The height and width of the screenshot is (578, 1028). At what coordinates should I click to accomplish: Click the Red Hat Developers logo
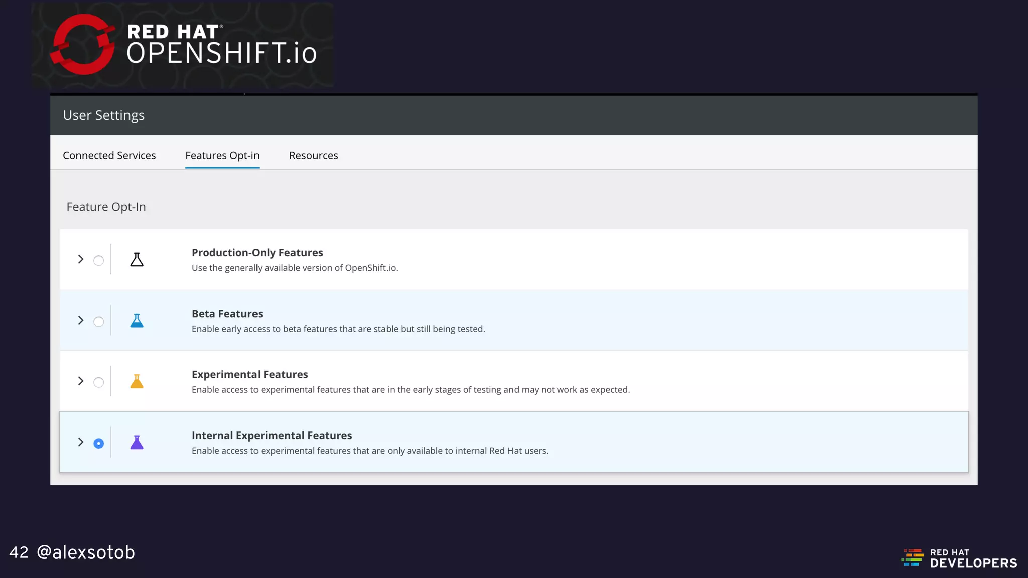960,558
